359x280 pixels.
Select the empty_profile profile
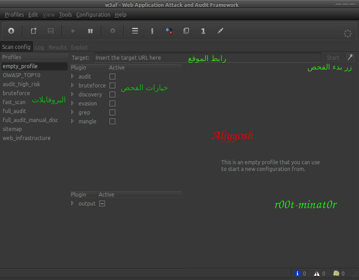[x=35, y=66]
